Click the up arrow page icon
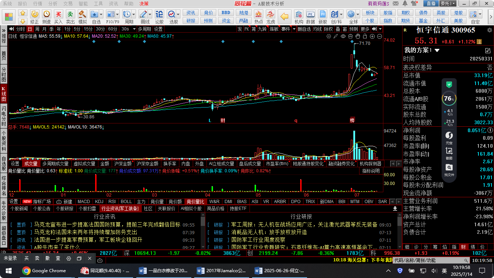The image size is (494, 278). click(23, 12)
